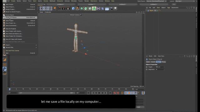
Task: Open the Node Space dropdown
Action: (156, 1)
